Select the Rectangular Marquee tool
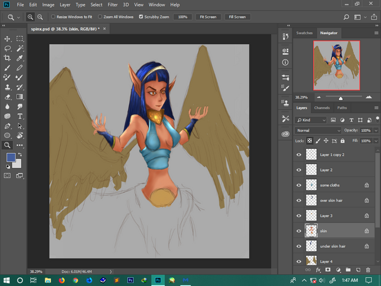 (20, 39)
